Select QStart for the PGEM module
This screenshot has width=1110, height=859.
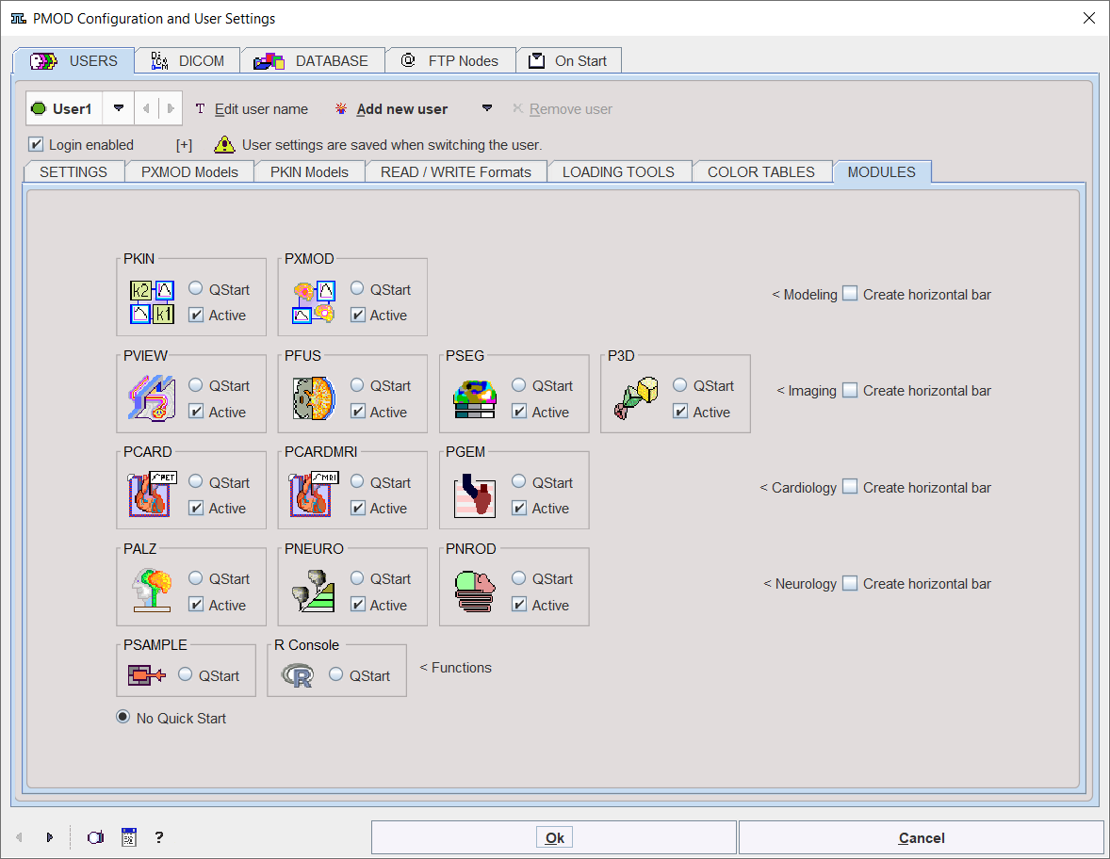pos(519,482)
